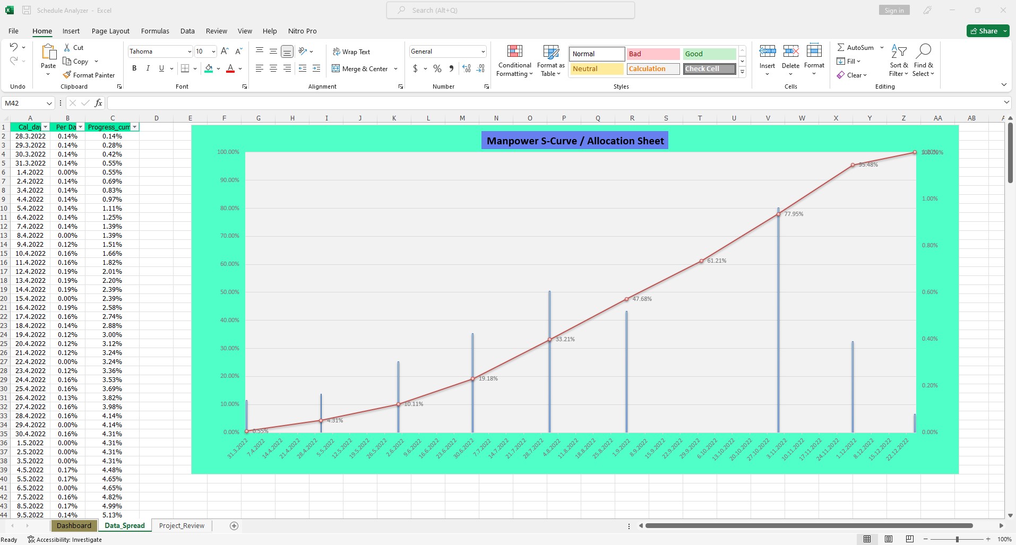Apply the Bad cell style swatch
The width and height of the screenshot is (1016, 545).
coord(653,54)
